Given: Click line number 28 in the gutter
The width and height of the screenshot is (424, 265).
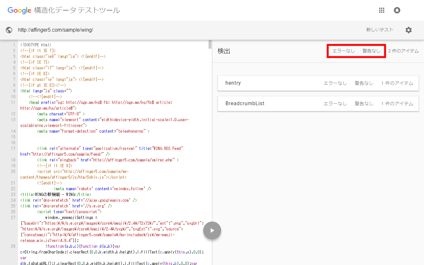Looking at the screenshot, I should click(13, 246).
